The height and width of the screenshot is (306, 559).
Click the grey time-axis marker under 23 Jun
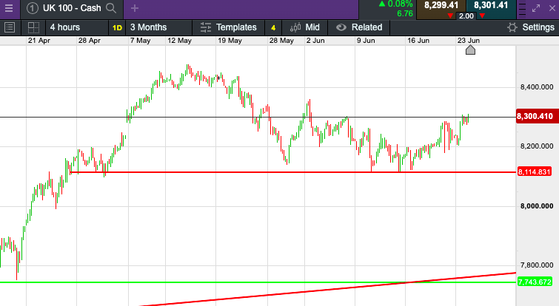click(469, 50)
